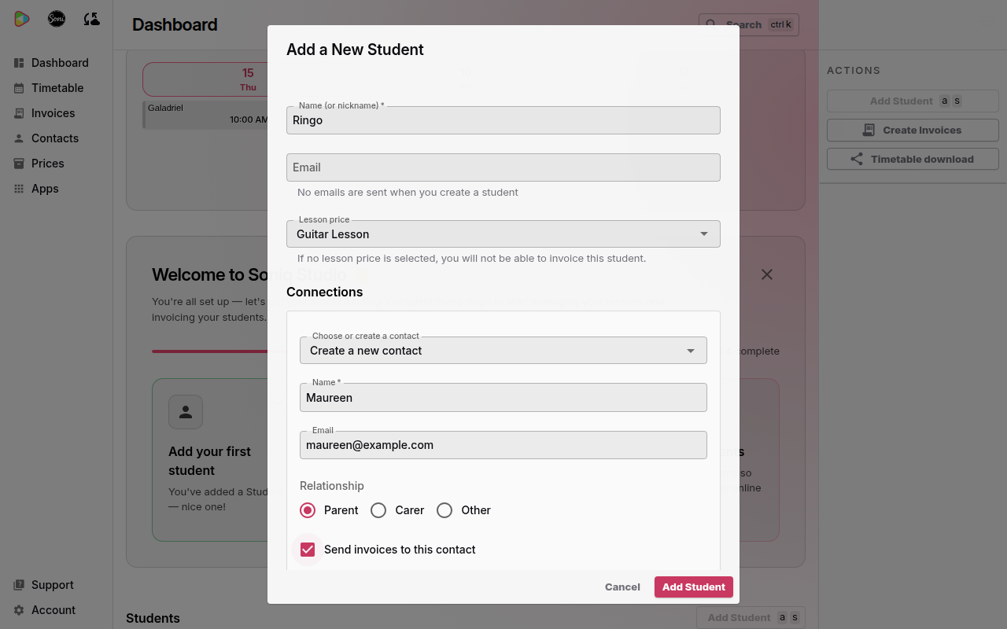Viewport: 1007px width, 629px height.
Task: Cancel the Add a New Student dialog
Action: [622, 587]
